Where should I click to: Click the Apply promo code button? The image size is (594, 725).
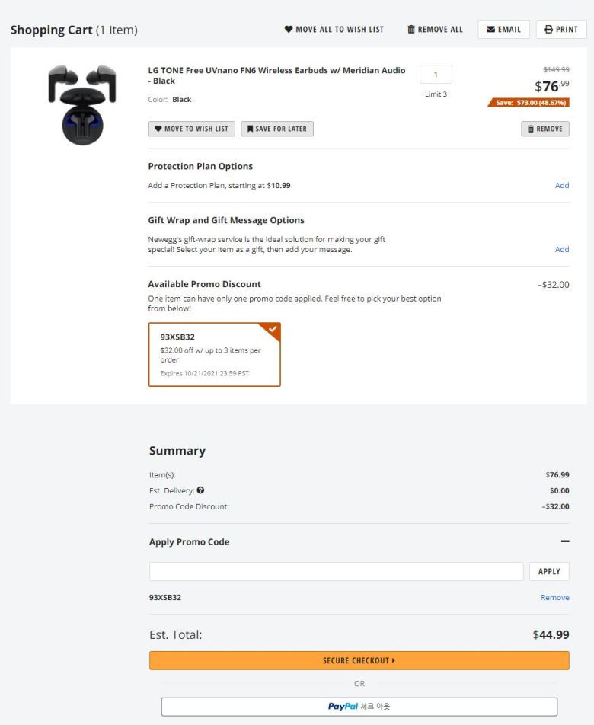coord(549,571)
